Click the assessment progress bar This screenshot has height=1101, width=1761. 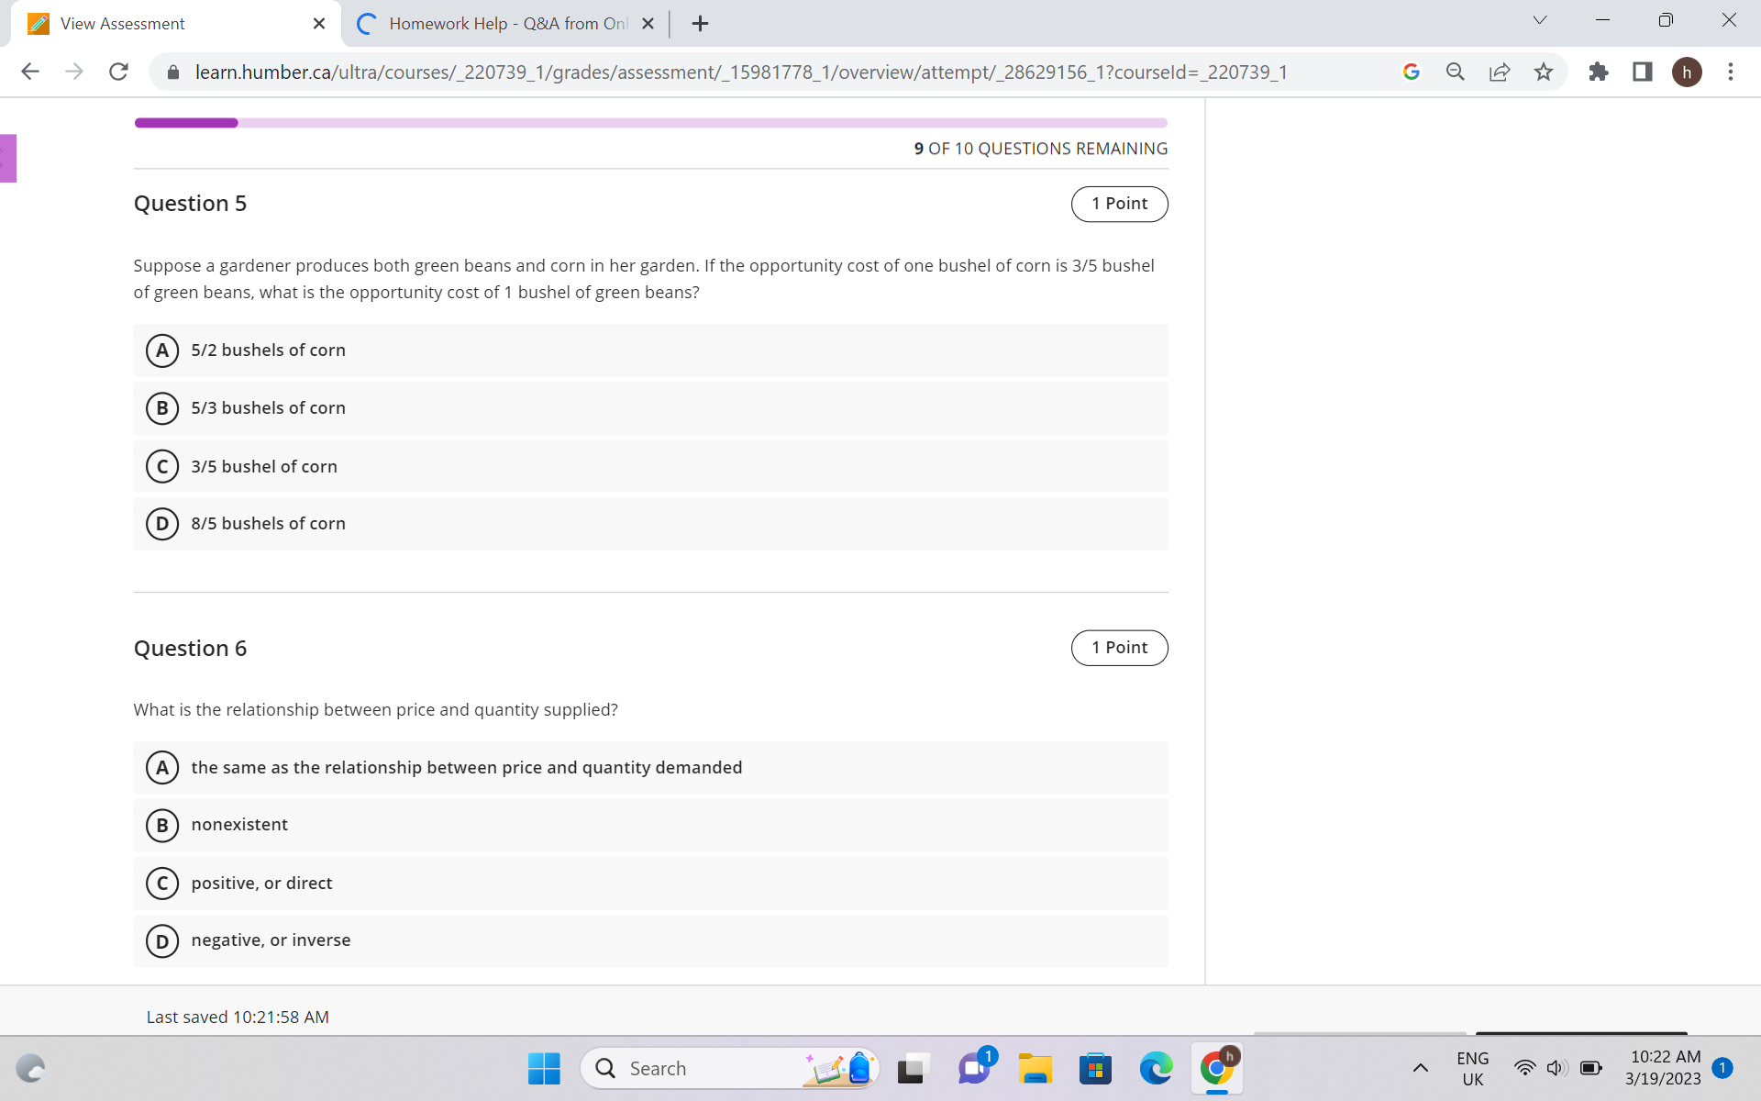(x=651, y=122)
